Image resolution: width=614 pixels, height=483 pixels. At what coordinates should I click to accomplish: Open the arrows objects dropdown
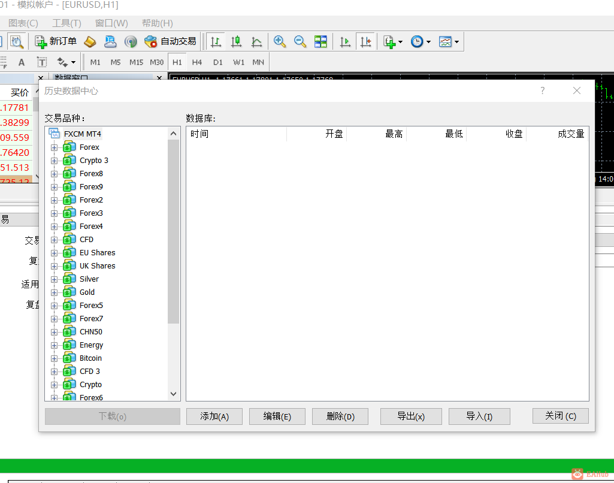click(66, 62)
